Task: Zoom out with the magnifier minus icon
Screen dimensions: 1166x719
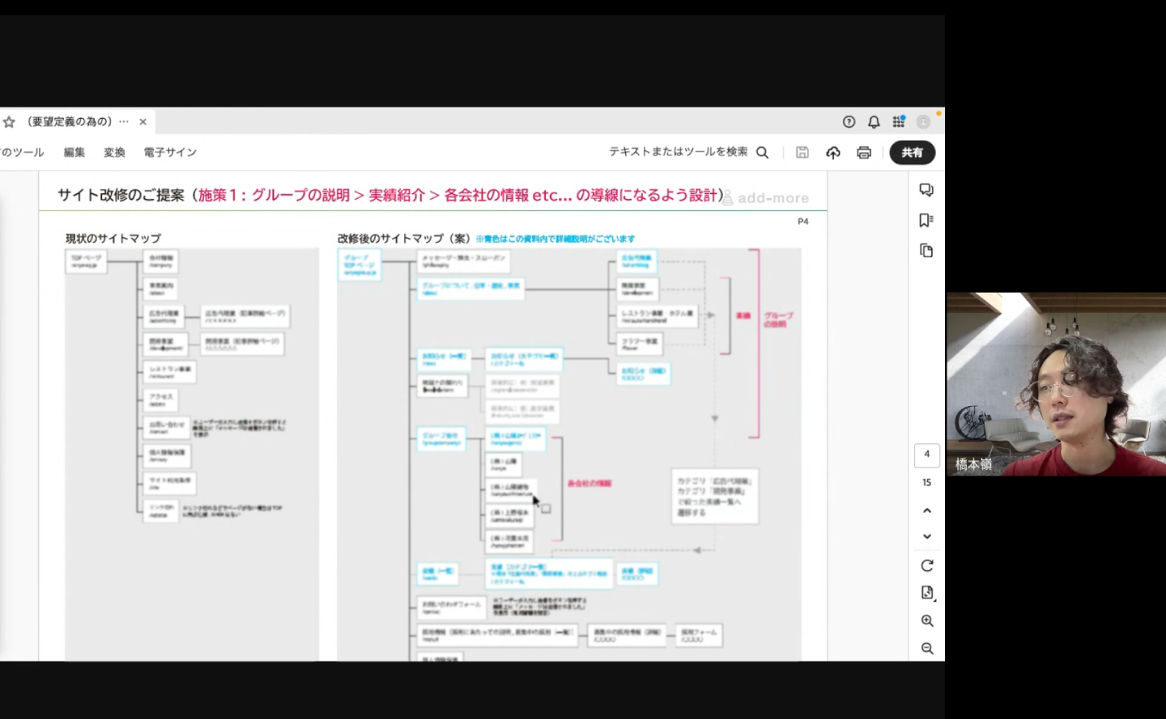Action: (927, 649)
